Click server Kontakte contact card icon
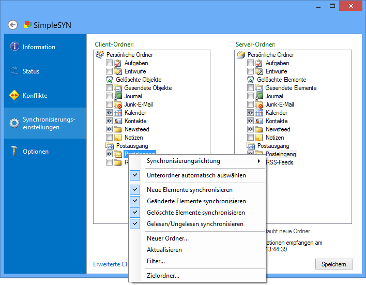 (x=259, y=121)
